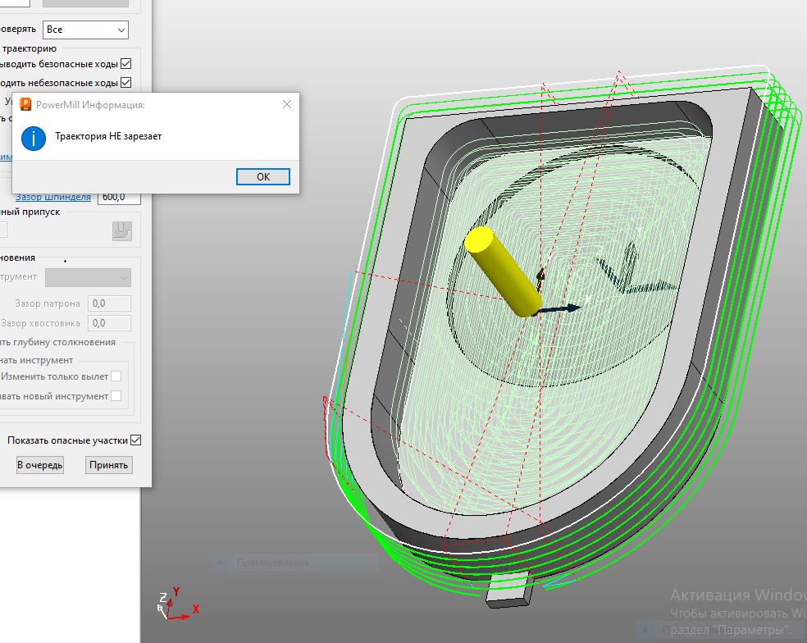Viewport: 807px width, 643px height.
Task: Click the spindle clearance field with 600,0
Action: 119,197
